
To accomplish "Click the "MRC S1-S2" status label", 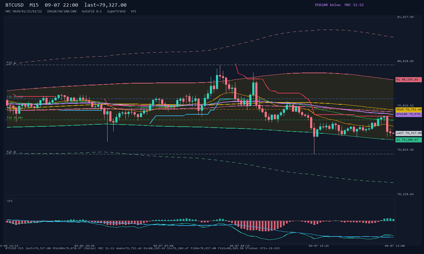I will pyautogui.click(x=354, y=5).
